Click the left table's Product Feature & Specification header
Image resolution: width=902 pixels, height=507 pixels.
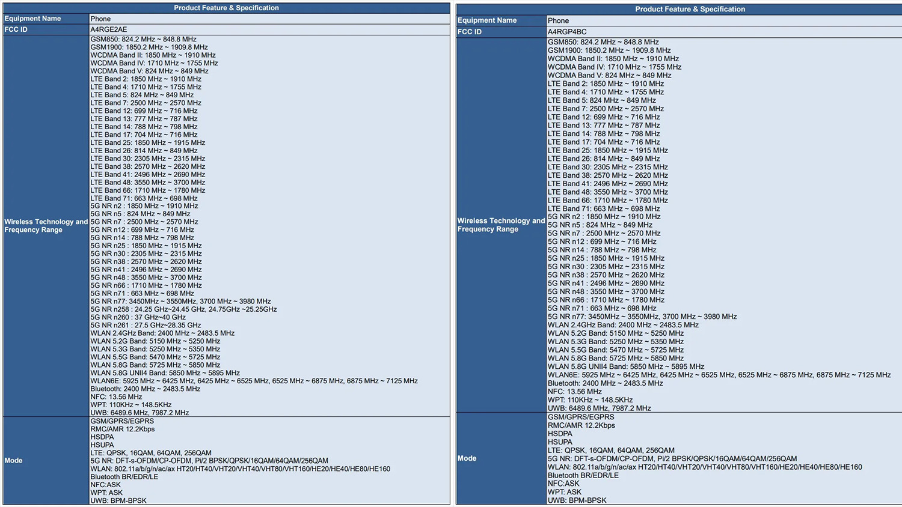point(226,8)
